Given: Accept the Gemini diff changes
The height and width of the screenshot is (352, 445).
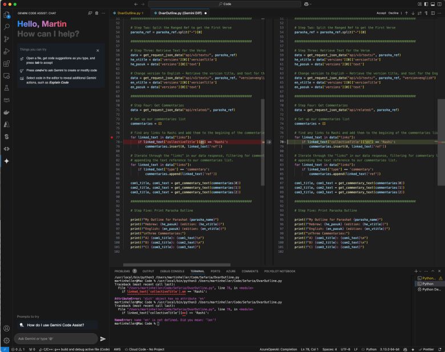Looking at the screenshot, I should [x=381, y=12].
